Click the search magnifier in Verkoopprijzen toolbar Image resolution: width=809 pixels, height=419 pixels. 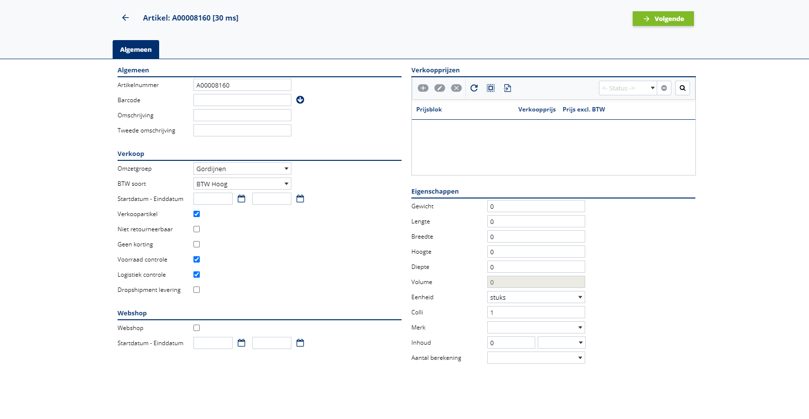[x=682, y=88]
